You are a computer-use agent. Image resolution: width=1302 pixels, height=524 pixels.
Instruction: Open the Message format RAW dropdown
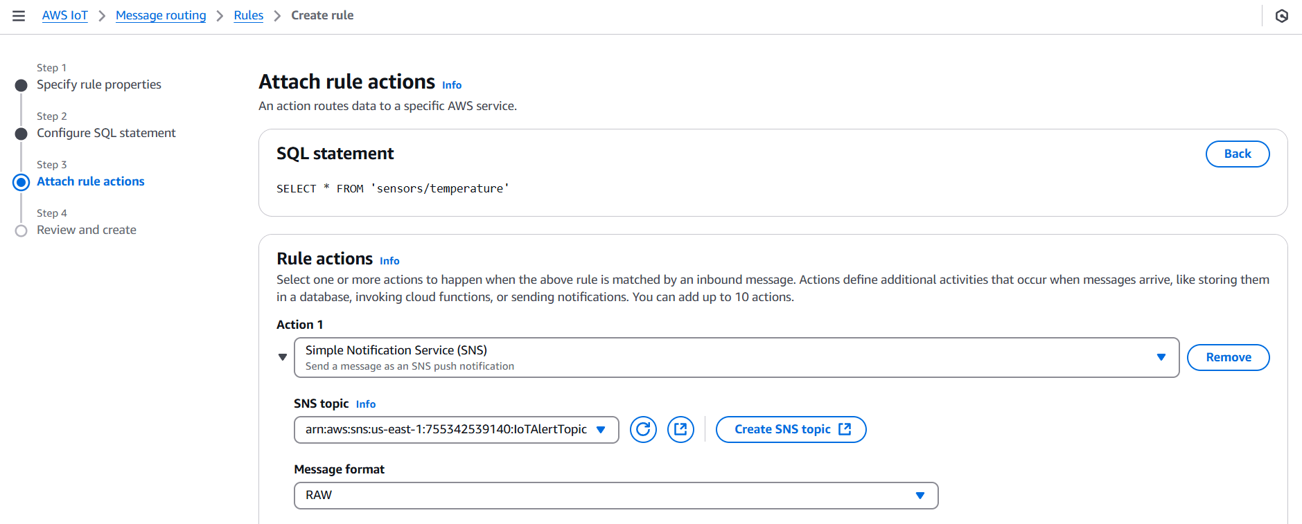[x=616, y=496]
